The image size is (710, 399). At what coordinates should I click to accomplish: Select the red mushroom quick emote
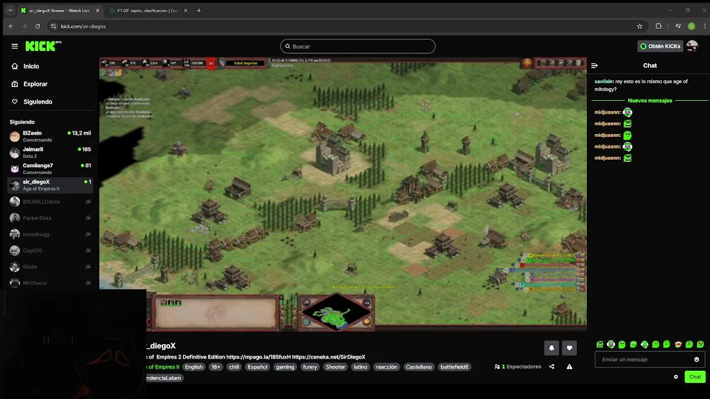point(678,345)
